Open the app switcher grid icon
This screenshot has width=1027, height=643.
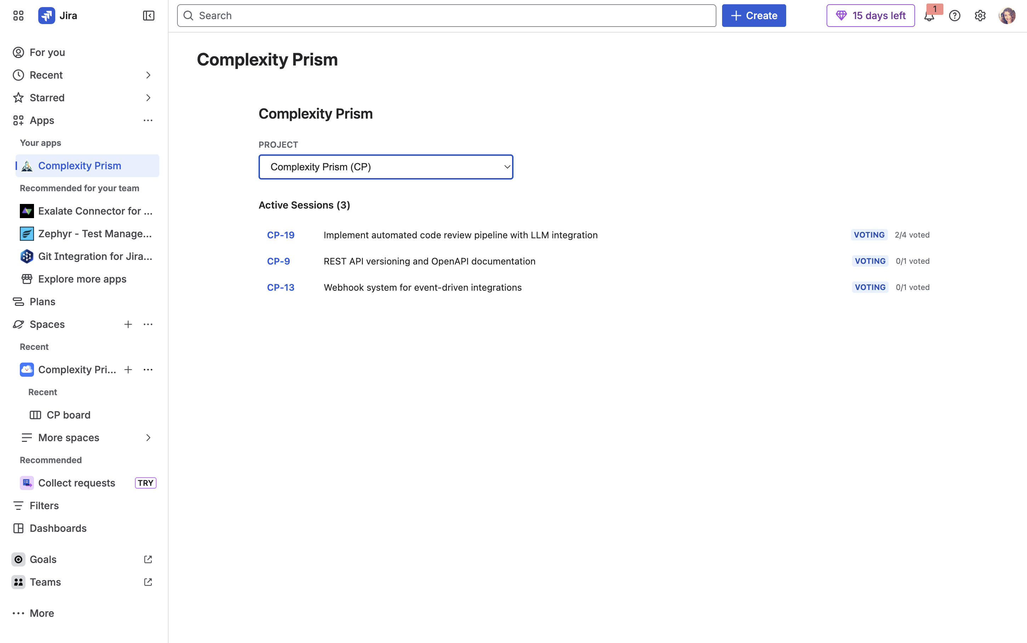click(18, 16)
